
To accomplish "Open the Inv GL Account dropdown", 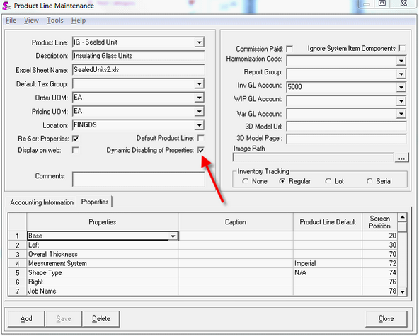I will 401,87.
